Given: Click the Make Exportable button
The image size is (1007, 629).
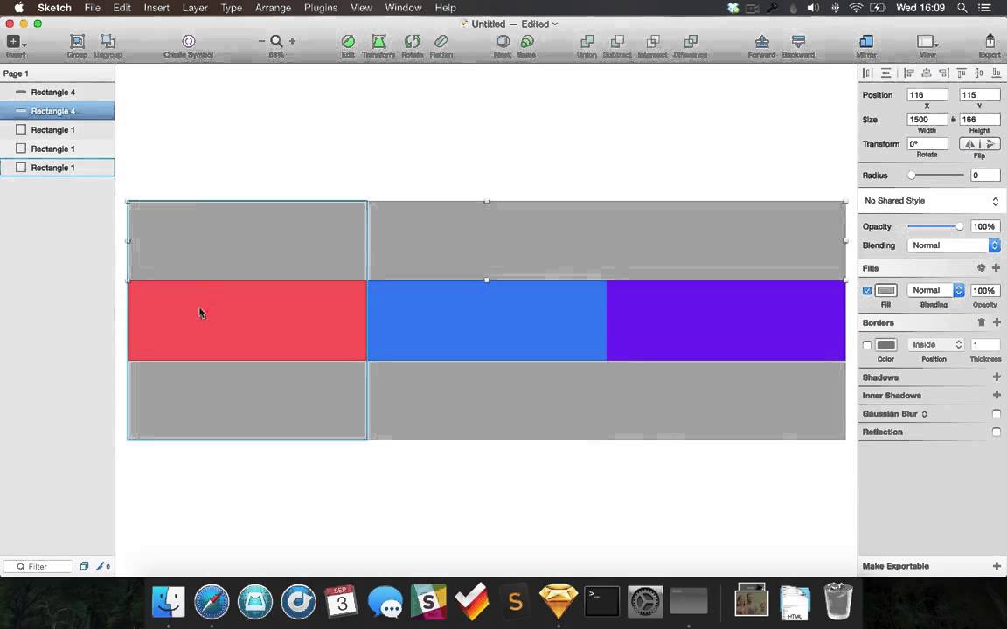Looking at the screenshot, I should pos(895,566).
